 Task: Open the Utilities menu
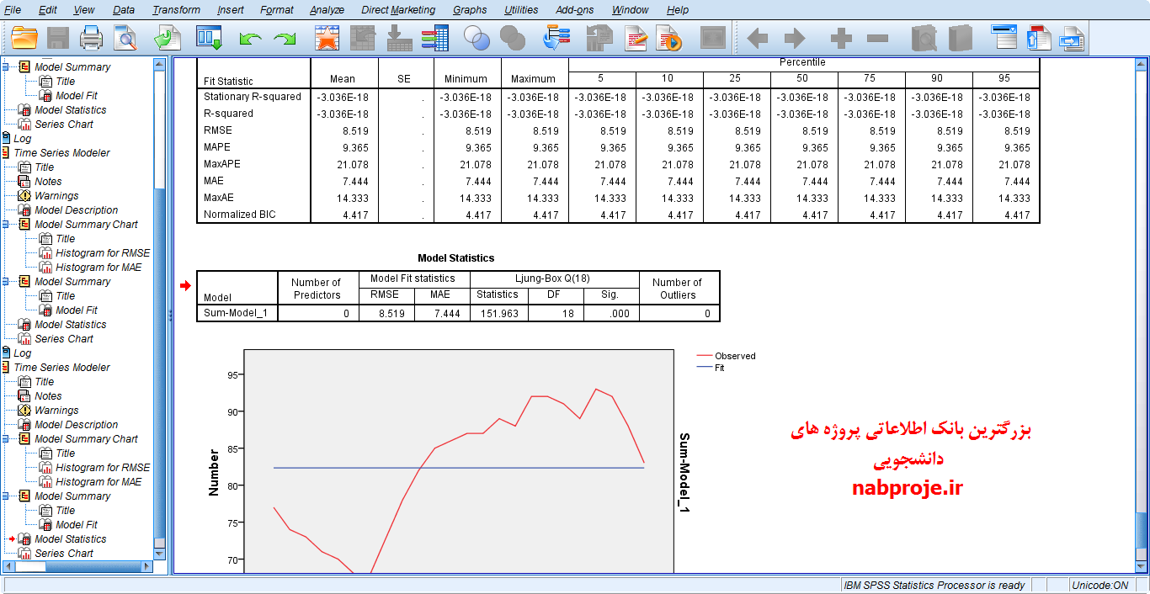[x=521, y=10]
